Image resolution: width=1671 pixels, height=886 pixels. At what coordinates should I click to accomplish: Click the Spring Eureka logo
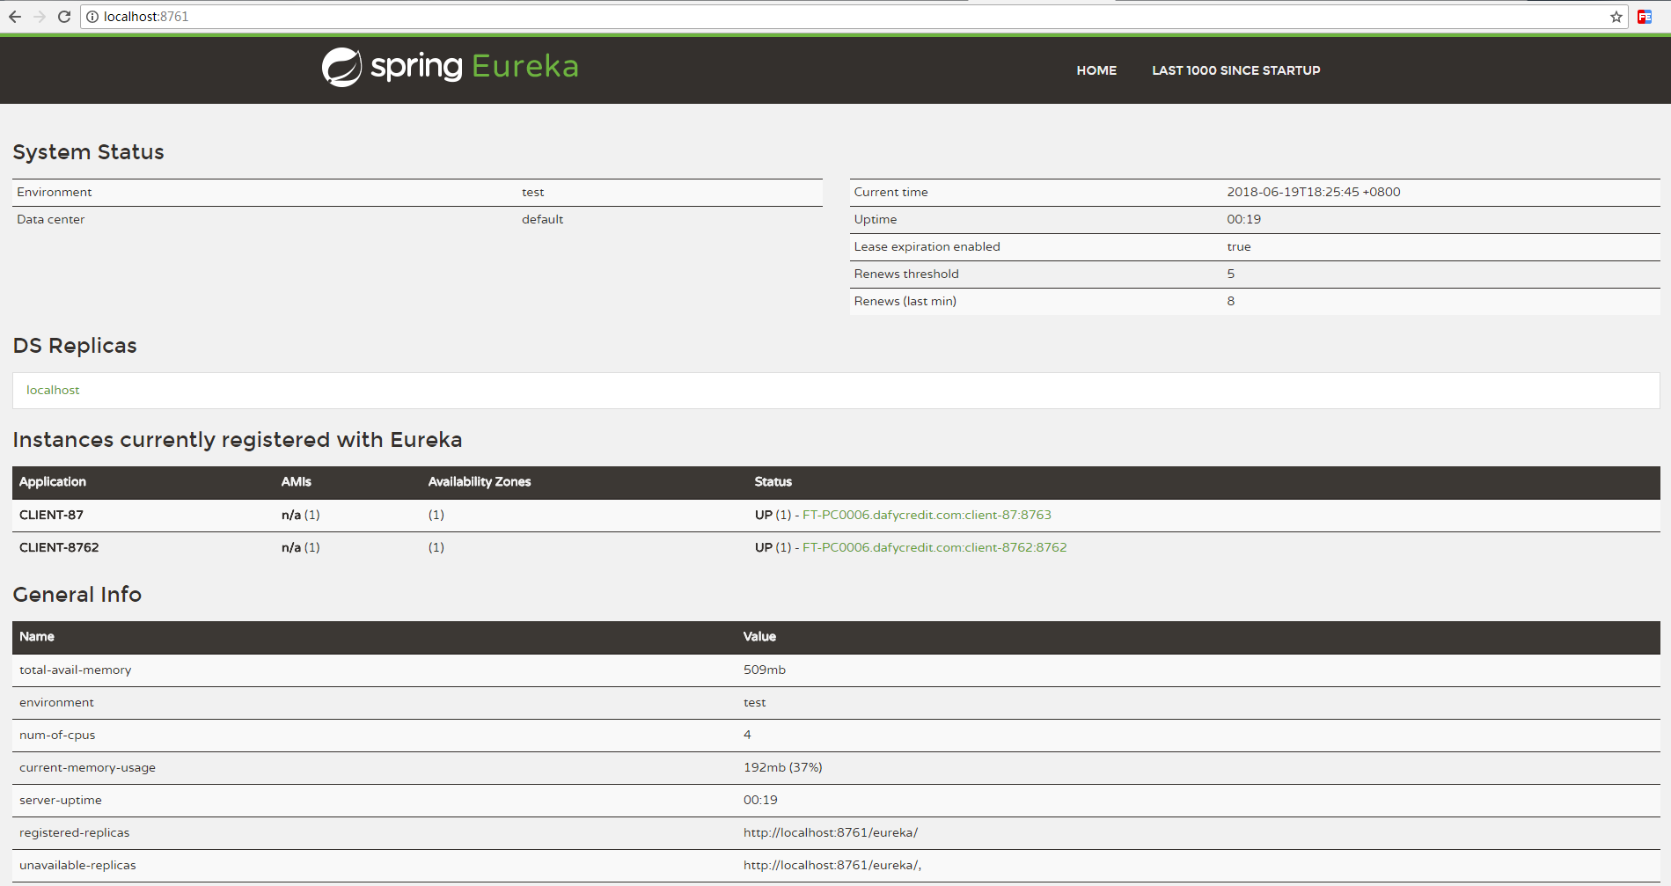[449, 66]
